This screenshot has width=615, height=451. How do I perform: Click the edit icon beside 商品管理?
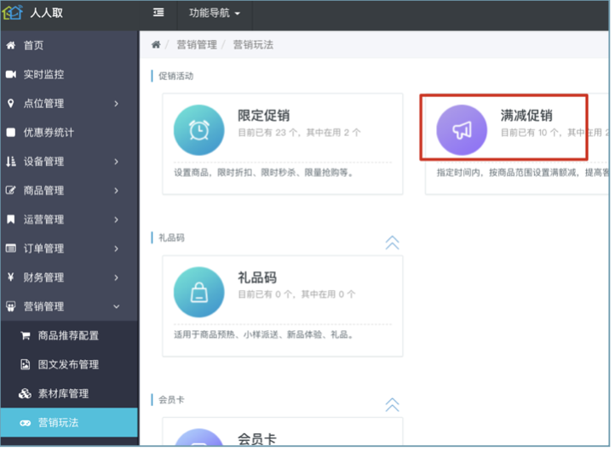[10, 191]
